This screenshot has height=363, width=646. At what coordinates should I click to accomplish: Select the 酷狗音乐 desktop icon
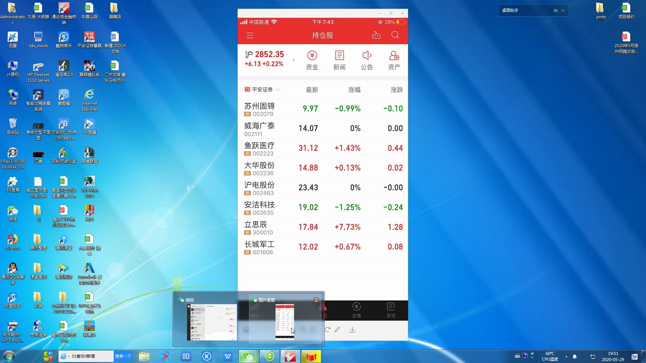pyautogui.click(x=64, y=40)
